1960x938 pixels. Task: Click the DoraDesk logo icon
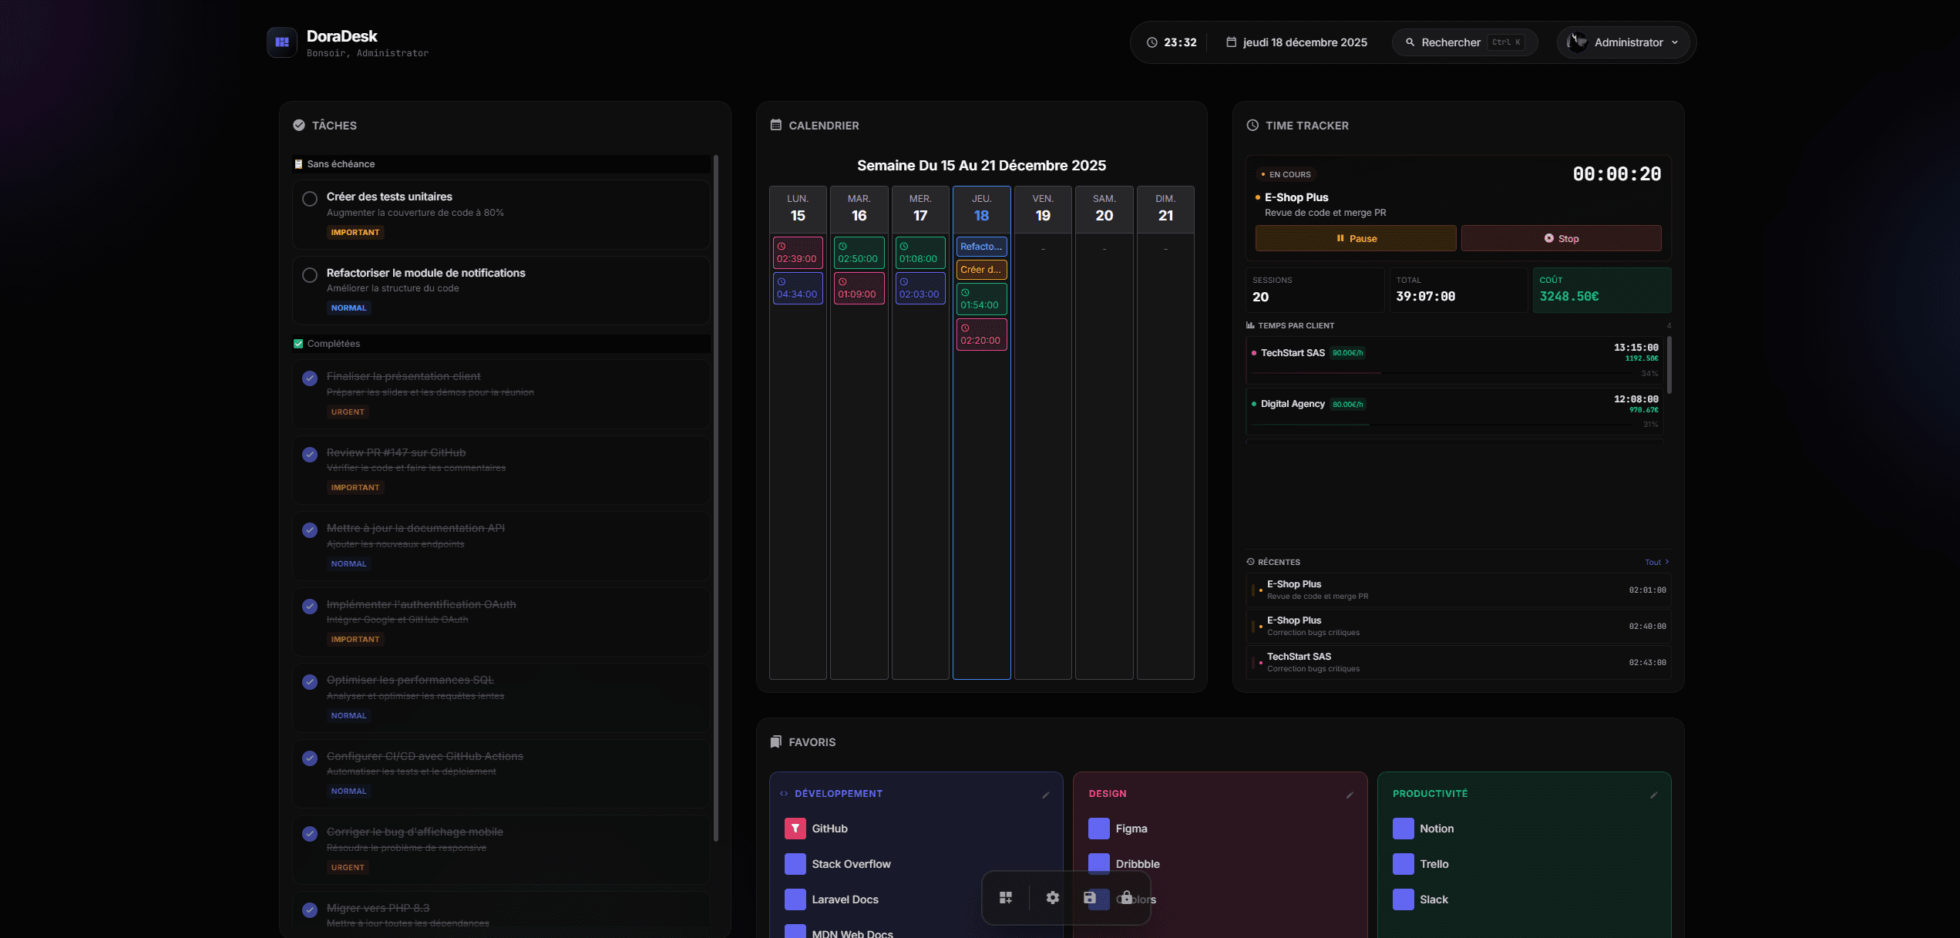pos(282,42)
